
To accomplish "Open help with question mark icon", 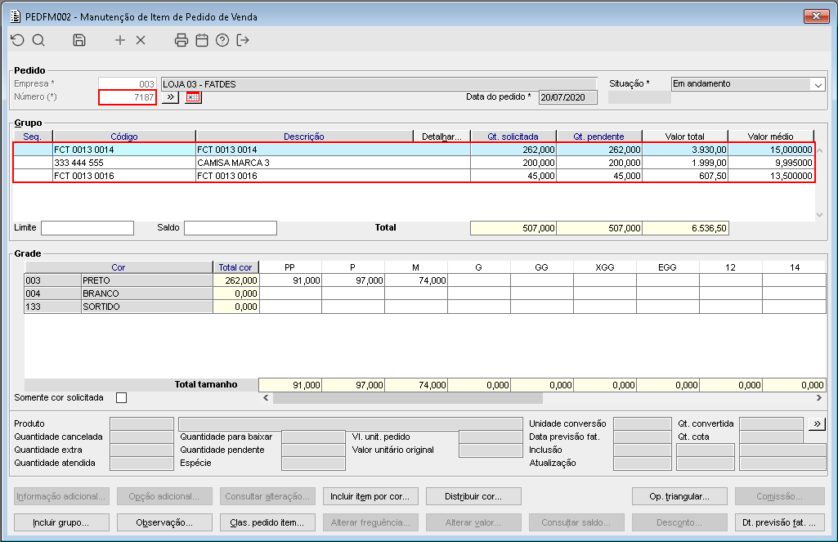I will point(222,40).
